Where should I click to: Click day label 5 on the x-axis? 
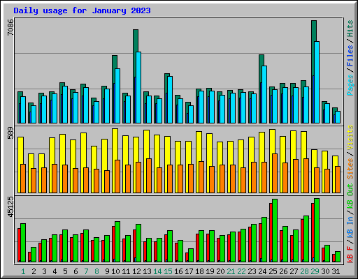click(x=65, y=271)
